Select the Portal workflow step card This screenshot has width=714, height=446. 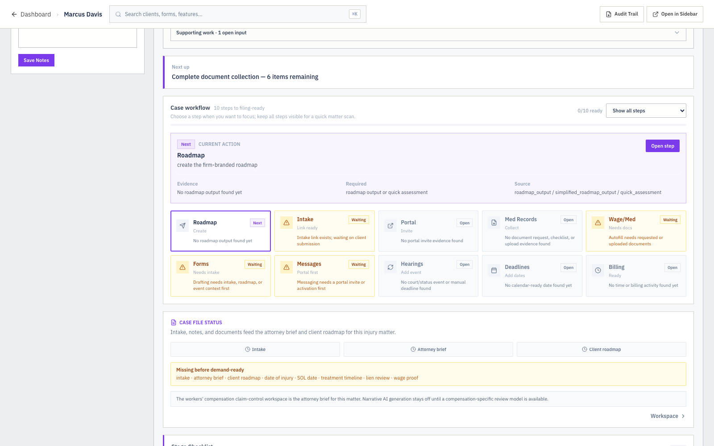(428, 231)
